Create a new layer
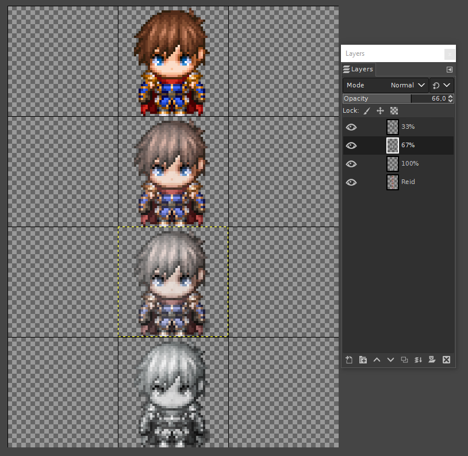The image size is (468, 456). click(349, 359)
